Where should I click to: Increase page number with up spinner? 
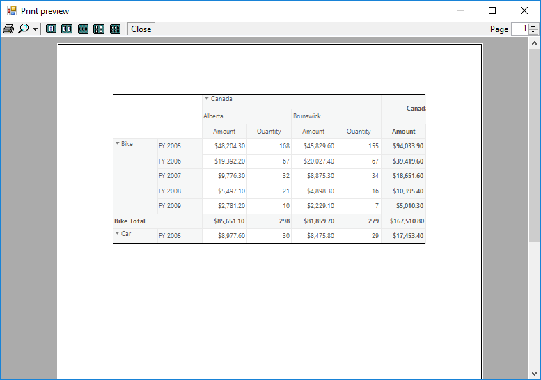(533, 26)
